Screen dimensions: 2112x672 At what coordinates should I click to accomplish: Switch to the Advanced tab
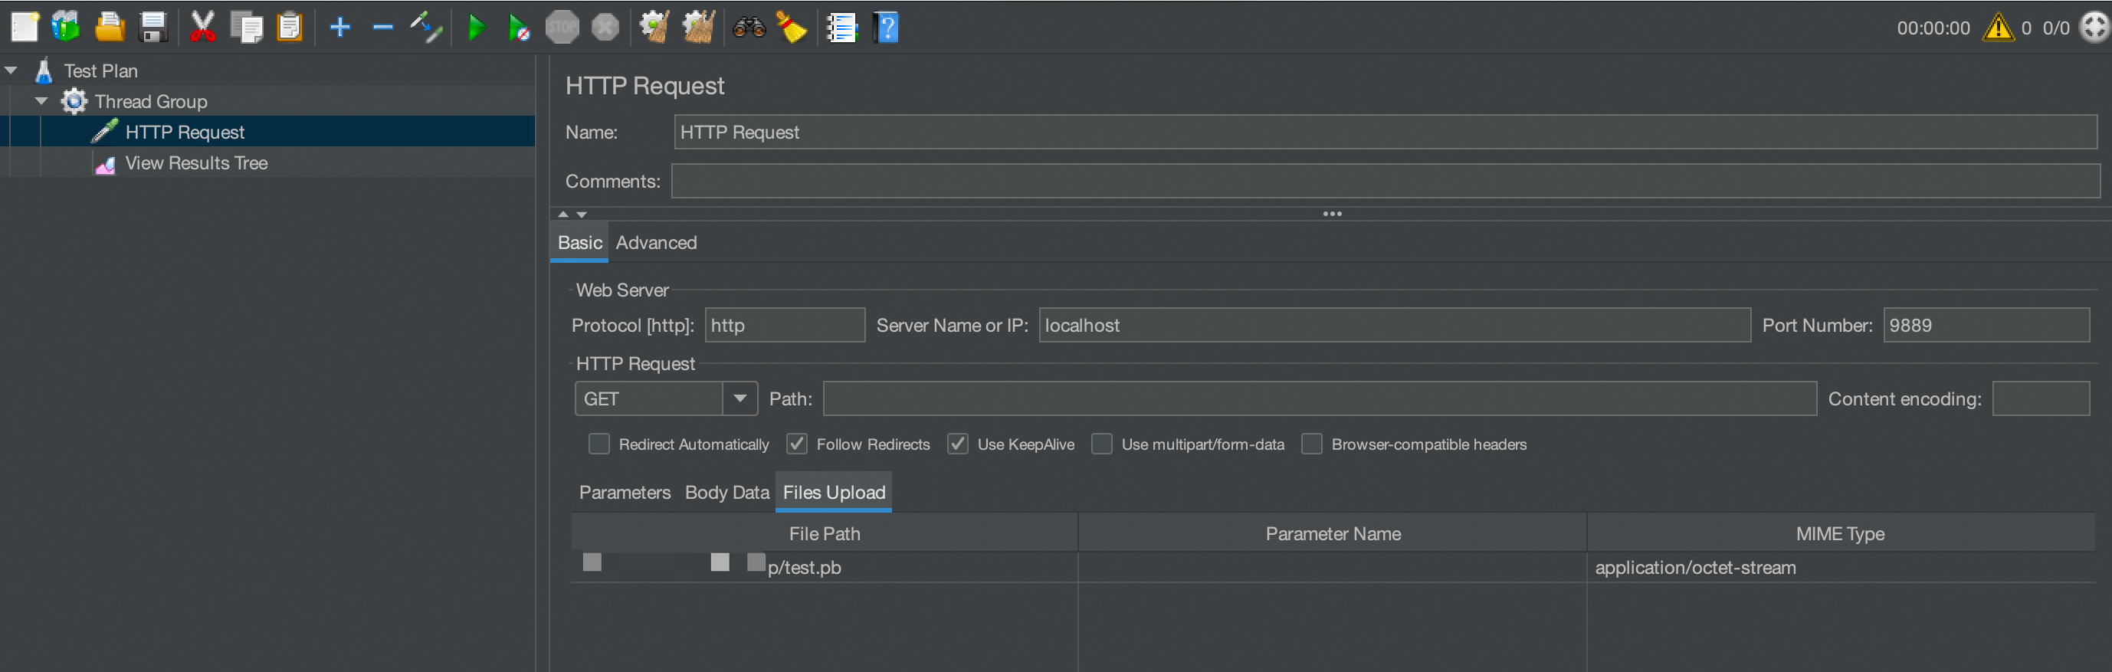(656, 243)
